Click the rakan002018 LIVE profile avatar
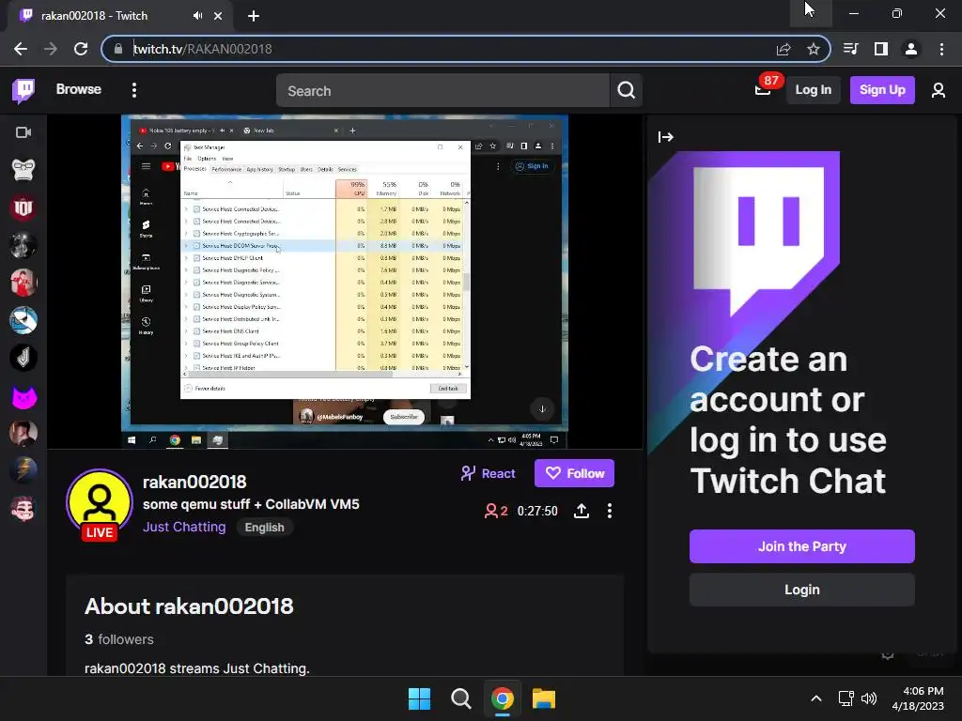The width and height of the screenshot is (962, 721). [100, 504]
